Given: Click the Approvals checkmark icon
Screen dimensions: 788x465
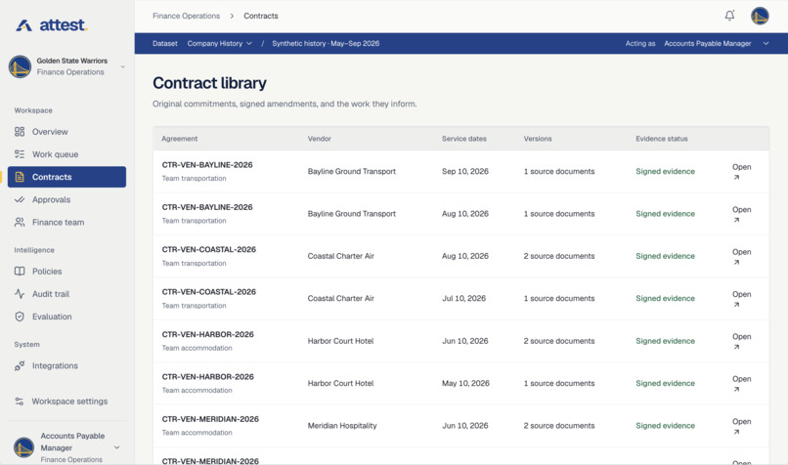Looking at the screenshot, I should click(x=20, y=199).
